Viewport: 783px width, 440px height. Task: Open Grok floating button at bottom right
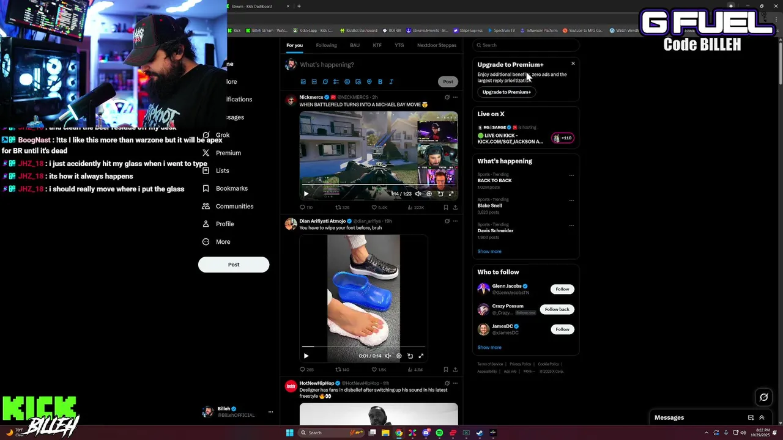pyautogui.click(x=763, y=397)
